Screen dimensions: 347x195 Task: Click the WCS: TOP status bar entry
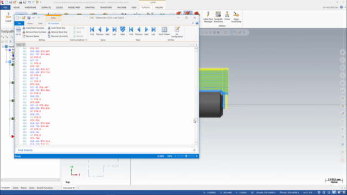307,193
